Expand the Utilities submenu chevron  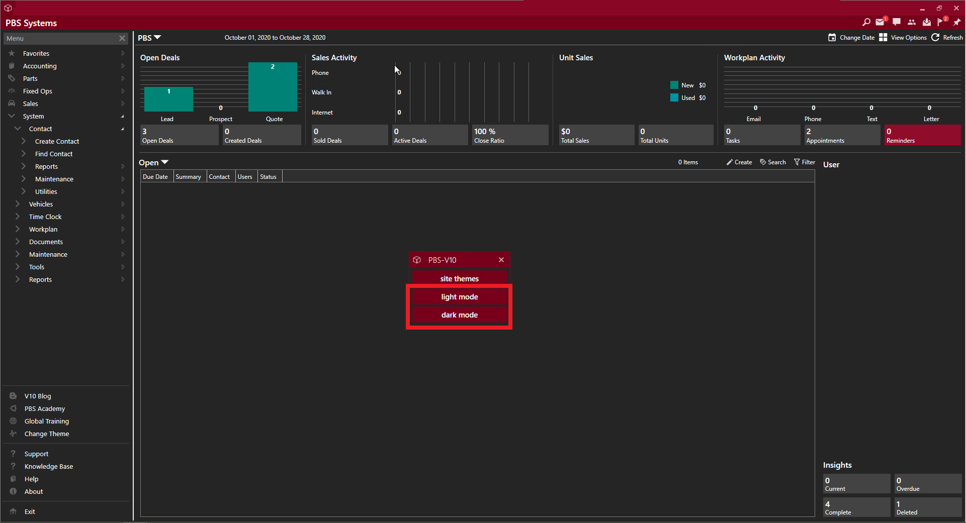pyautogui.click(x=24, y=191)
